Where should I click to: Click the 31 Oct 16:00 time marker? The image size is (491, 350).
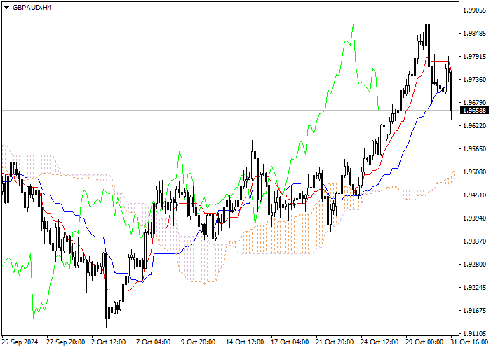pos(471,342)
